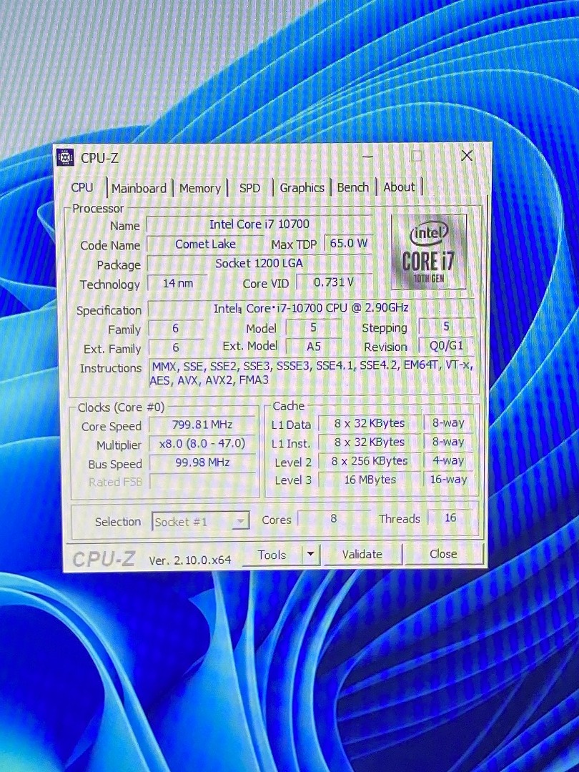Click the 14 nm technology value
579x772 pixels.
tap(177, 284)
